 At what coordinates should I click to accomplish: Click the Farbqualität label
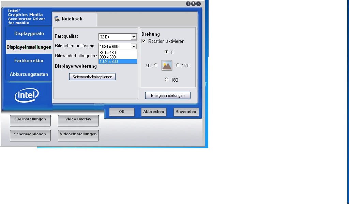pyautogui.click(x=66, y=36)
